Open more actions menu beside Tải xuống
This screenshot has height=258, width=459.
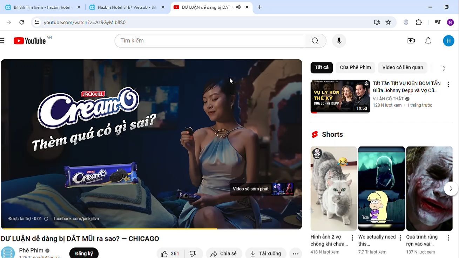296,253
